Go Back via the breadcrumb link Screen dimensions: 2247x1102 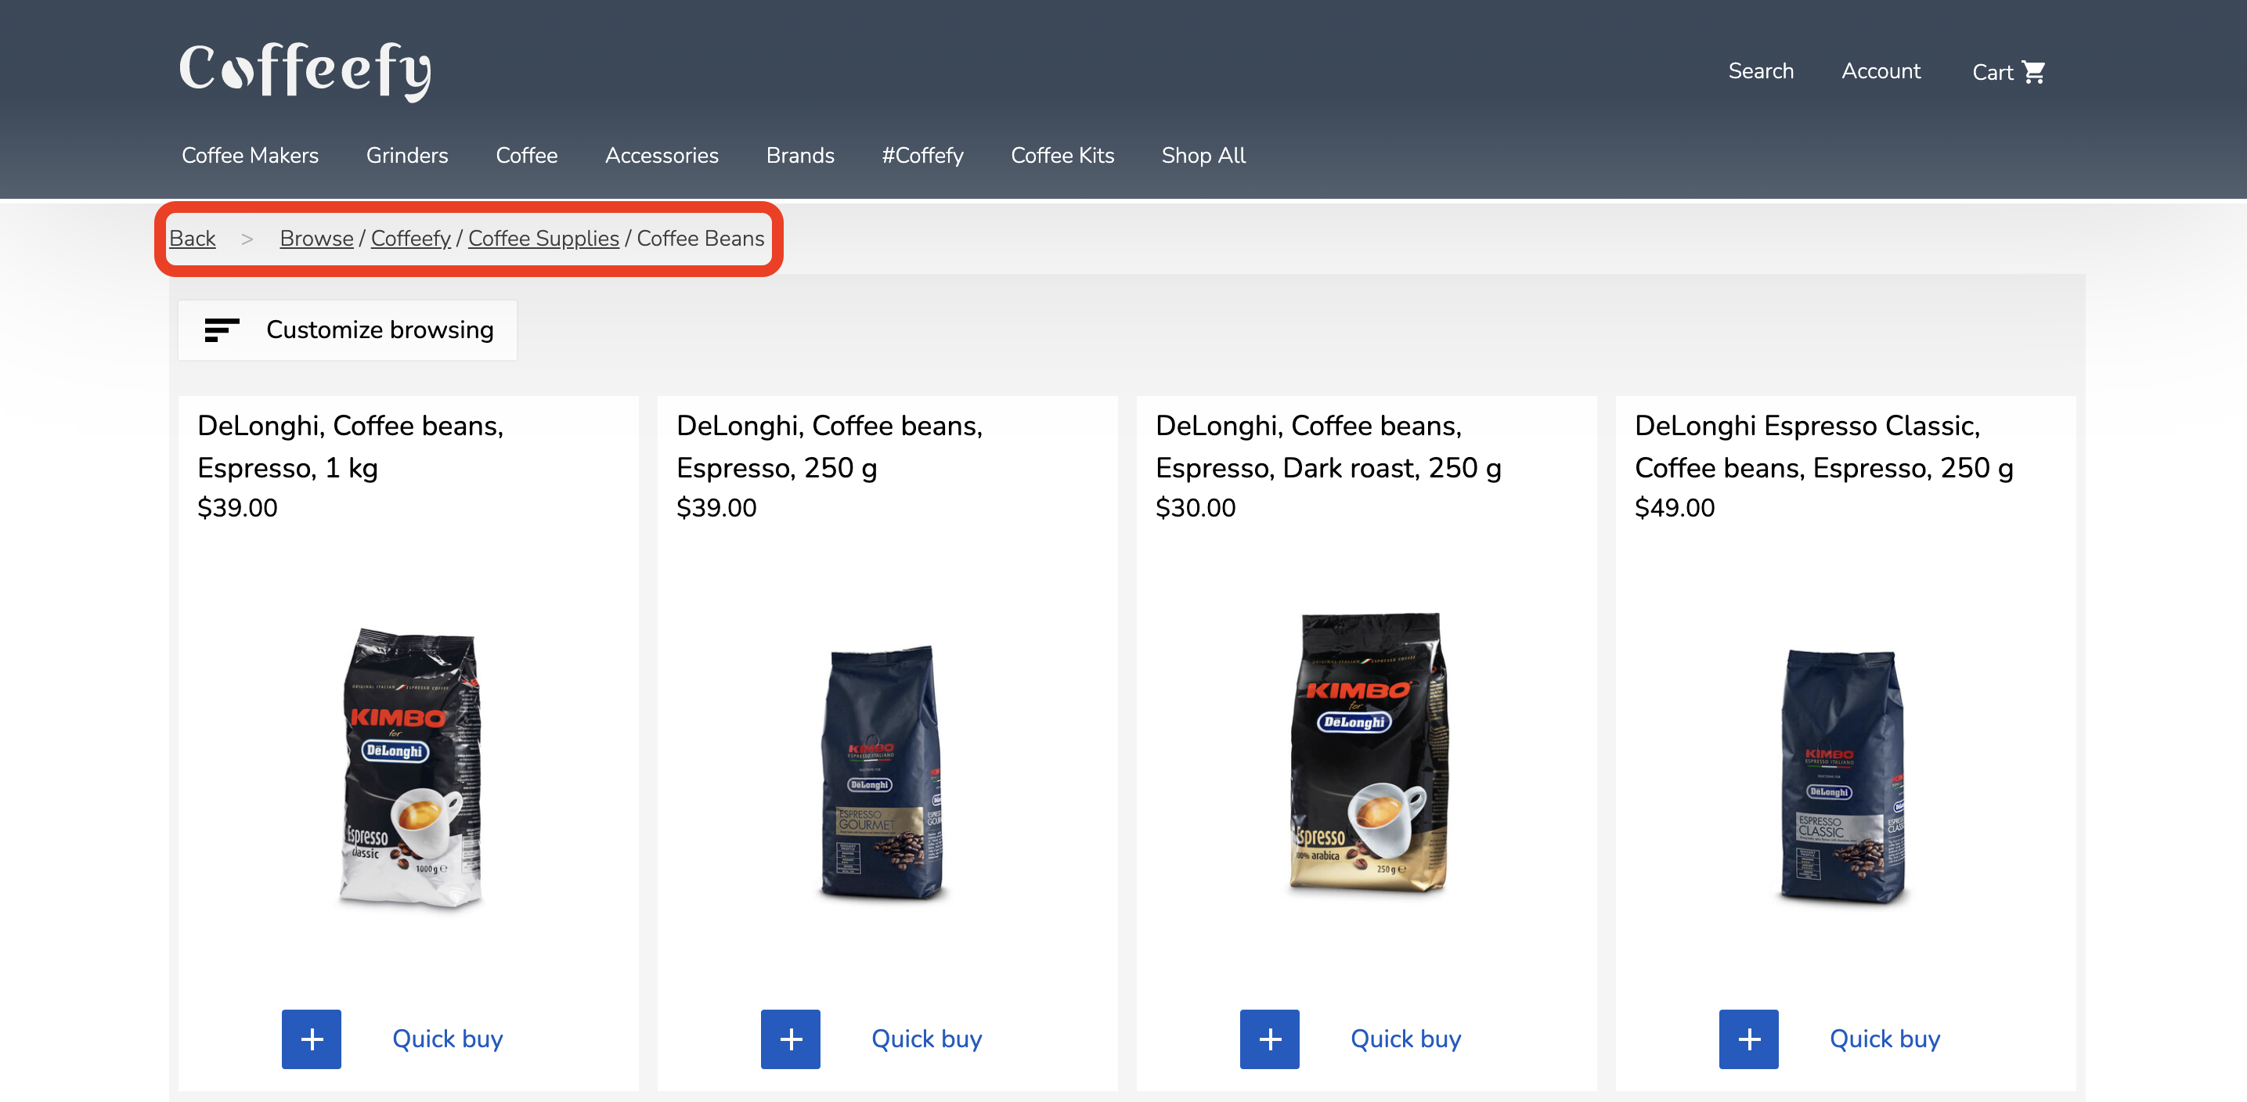[192, 239]
